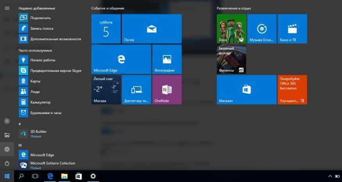This screenshot has width=342, height=182.
Task: Open Edge browser from the taskbar
Action: tap(50, 176)
